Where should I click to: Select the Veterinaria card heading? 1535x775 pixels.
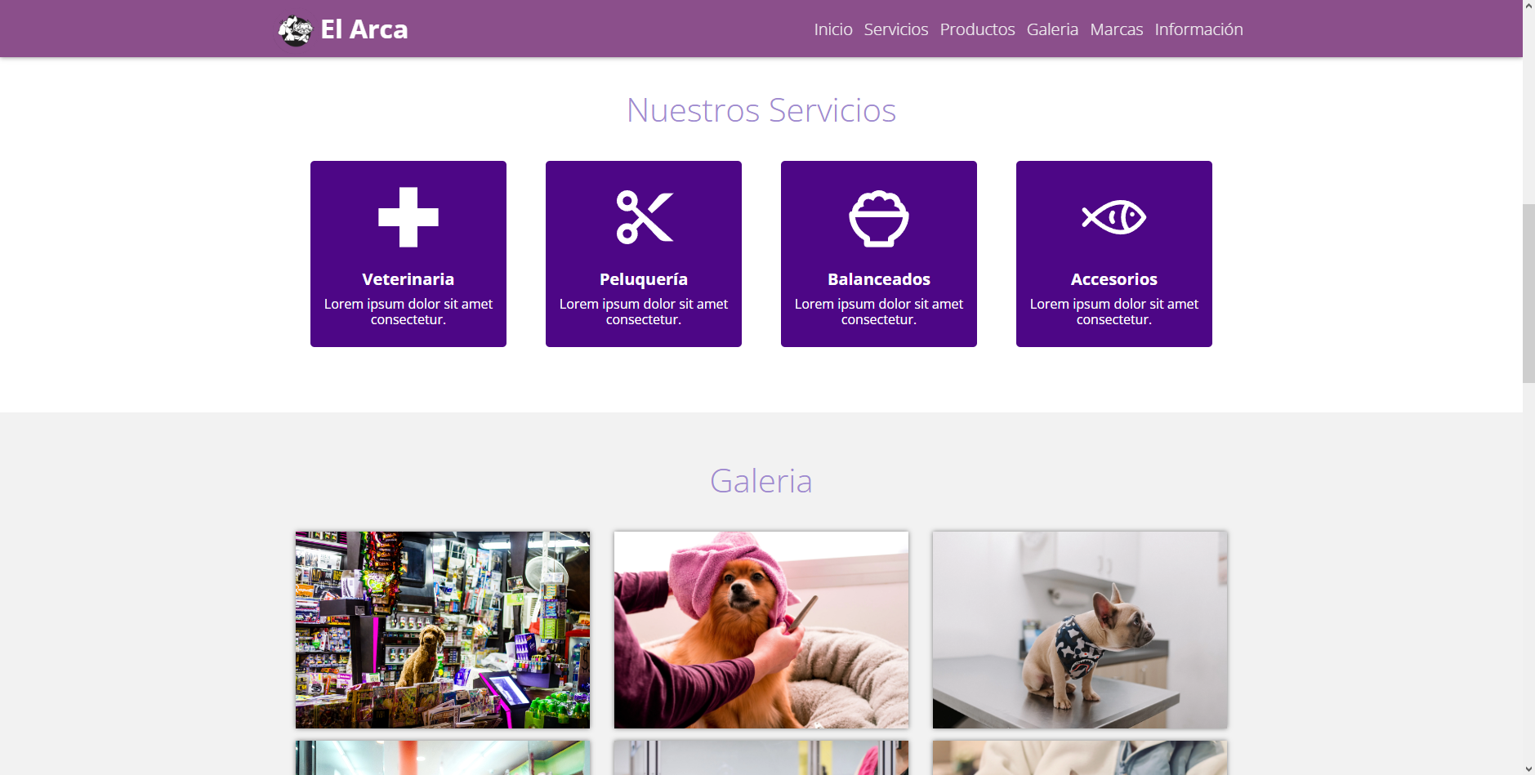[x=408, y=279]
